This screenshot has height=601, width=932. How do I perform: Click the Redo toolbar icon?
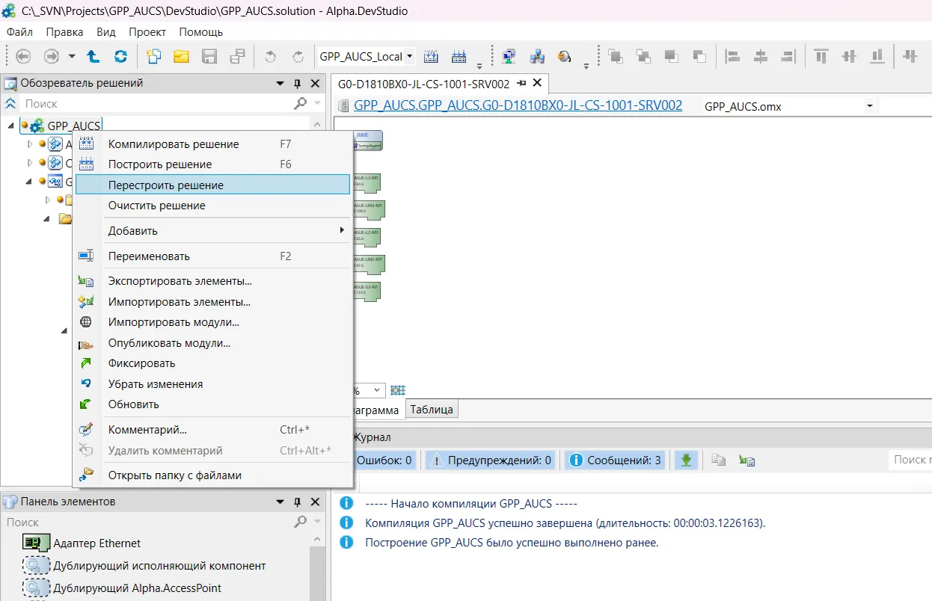[298, 56]
